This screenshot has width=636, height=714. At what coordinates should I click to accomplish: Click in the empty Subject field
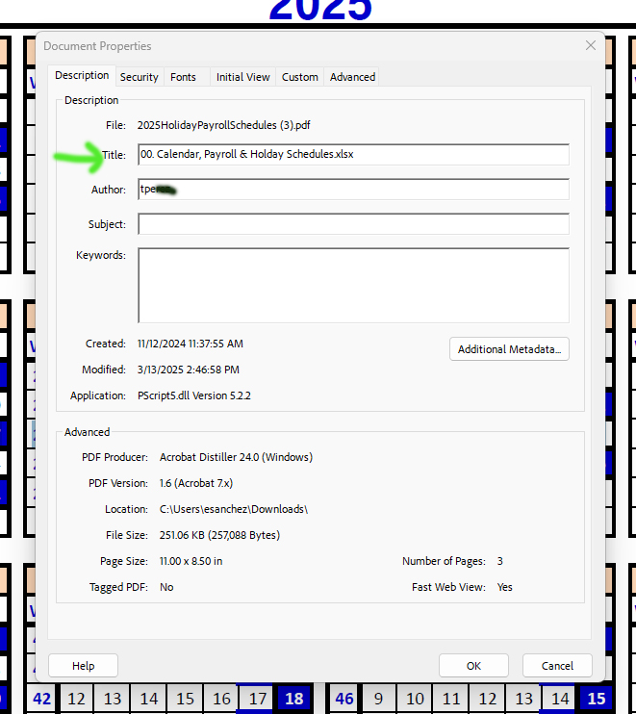[353, 224]
